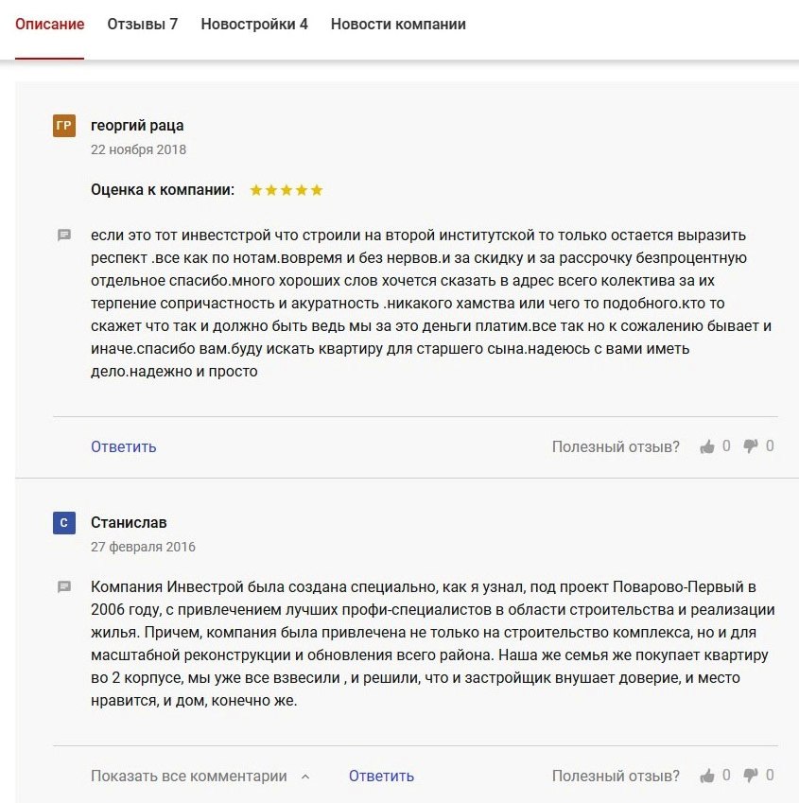
Task: Click the date 22 ноября 2018
Action: [138, 149]
